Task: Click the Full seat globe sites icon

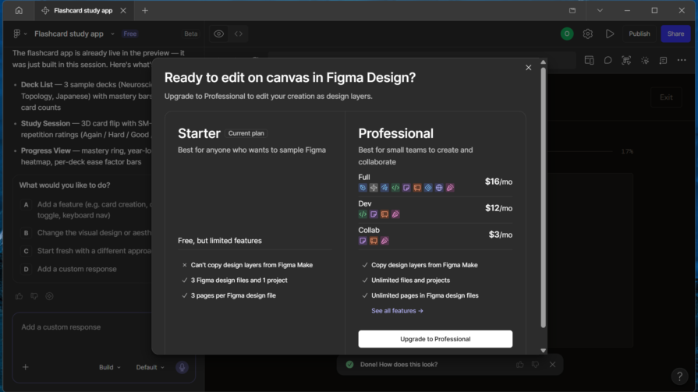Action: click(439, 188)
